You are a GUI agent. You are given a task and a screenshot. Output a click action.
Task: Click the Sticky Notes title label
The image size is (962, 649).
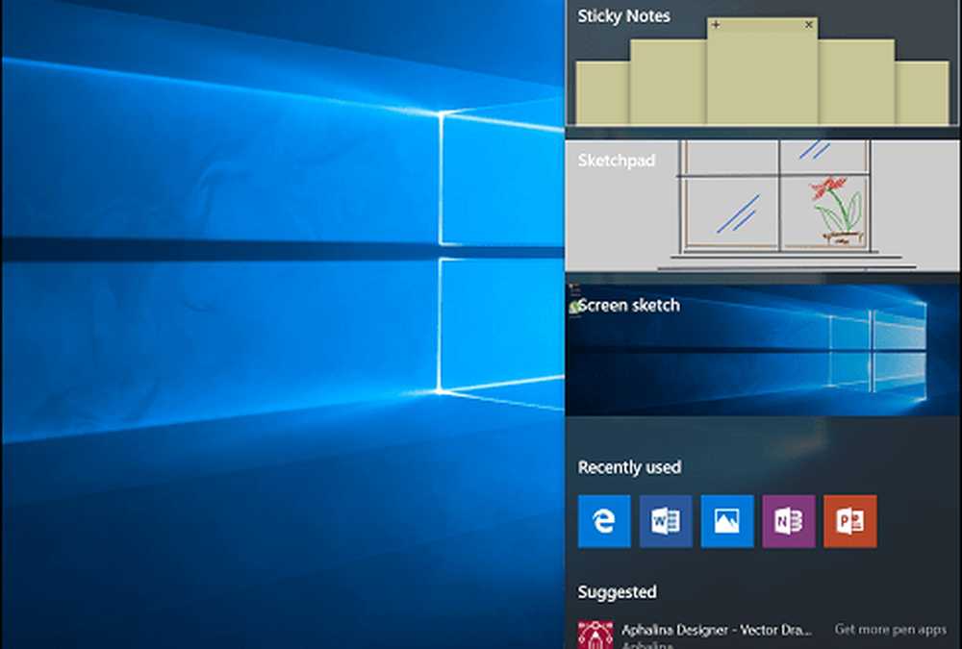click(x=623, y=16)
